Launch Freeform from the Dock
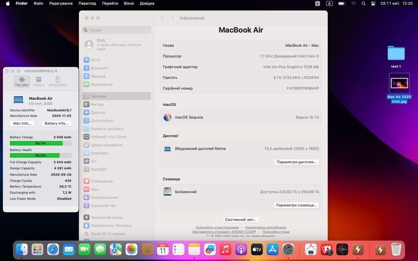 click(210, 249)
